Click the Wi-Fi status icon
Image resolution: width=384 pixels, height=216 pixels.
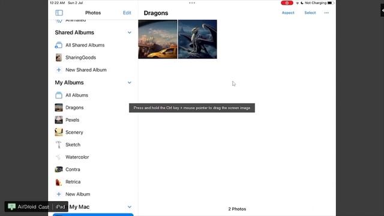point(298,3)
